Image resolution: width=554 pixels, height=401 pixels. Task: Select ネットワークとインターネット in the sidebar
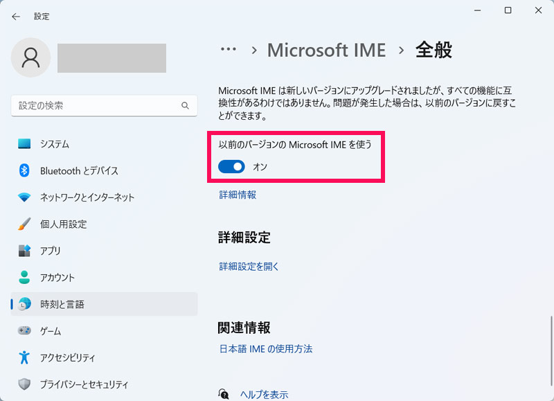[105, 197]
